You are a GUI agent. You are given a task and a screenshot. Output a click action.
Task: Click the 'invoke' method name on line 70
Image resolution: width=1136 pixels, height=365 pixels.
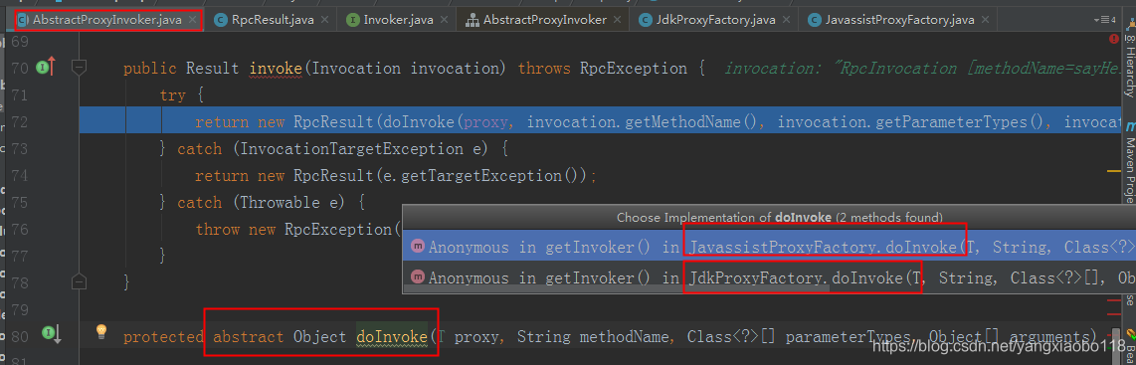276,69
